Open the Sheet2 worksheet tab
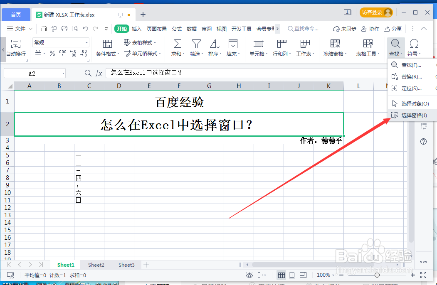 96,265
